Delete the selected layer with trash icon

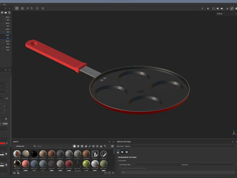(x=9, y=12)
